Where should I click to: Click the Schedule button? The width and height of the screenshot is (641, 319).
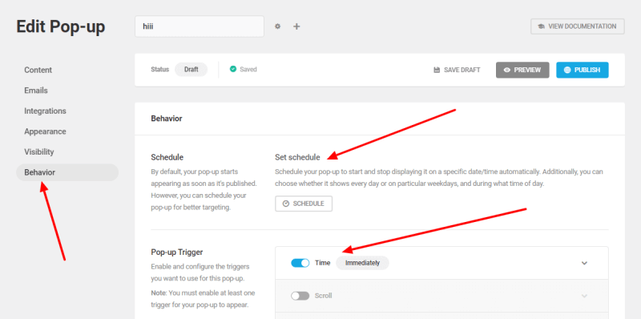point(304,204)
